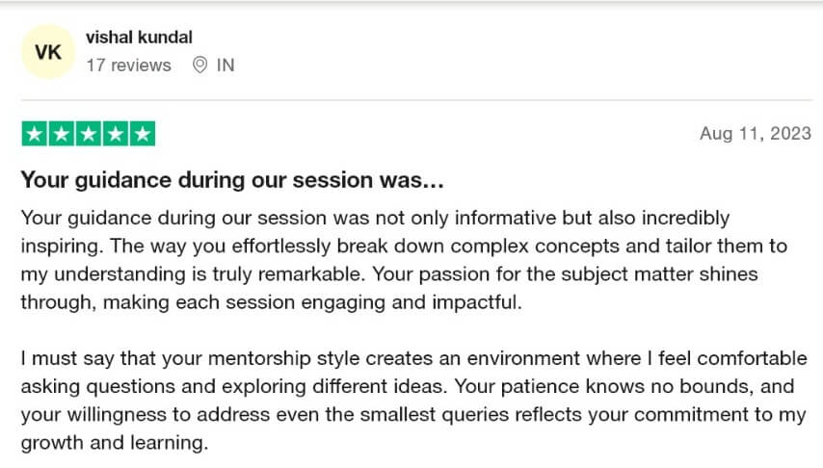Open the 'Your guidance during our session was…' title
The height and width of the screenshot is (468, 823).
coord(231,180)
